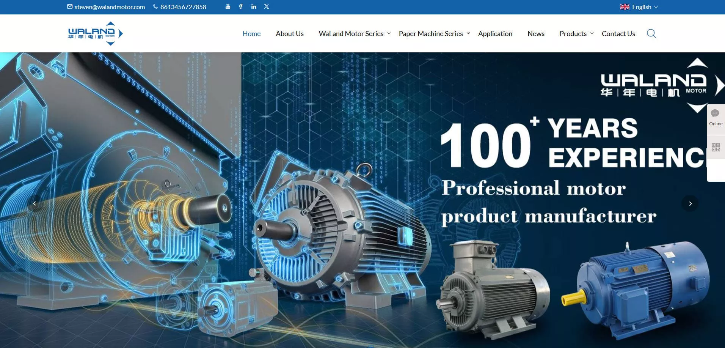Expand the WaLand Motor Series chevron

[389, 33]
